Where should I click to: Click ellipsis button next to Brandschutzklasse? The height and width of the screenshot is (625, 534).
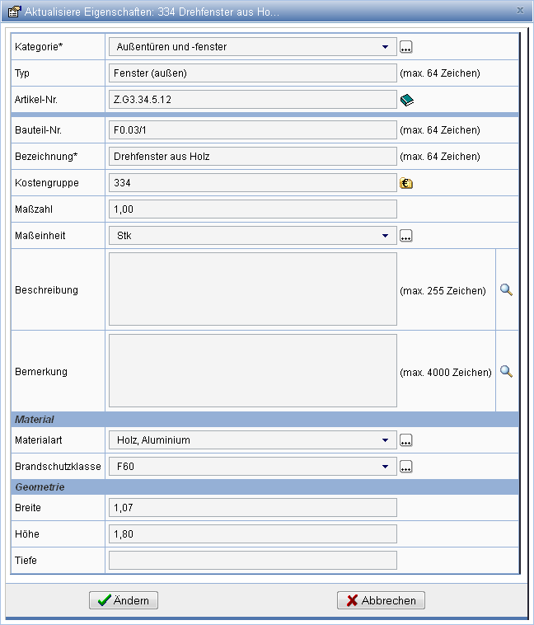405,468
